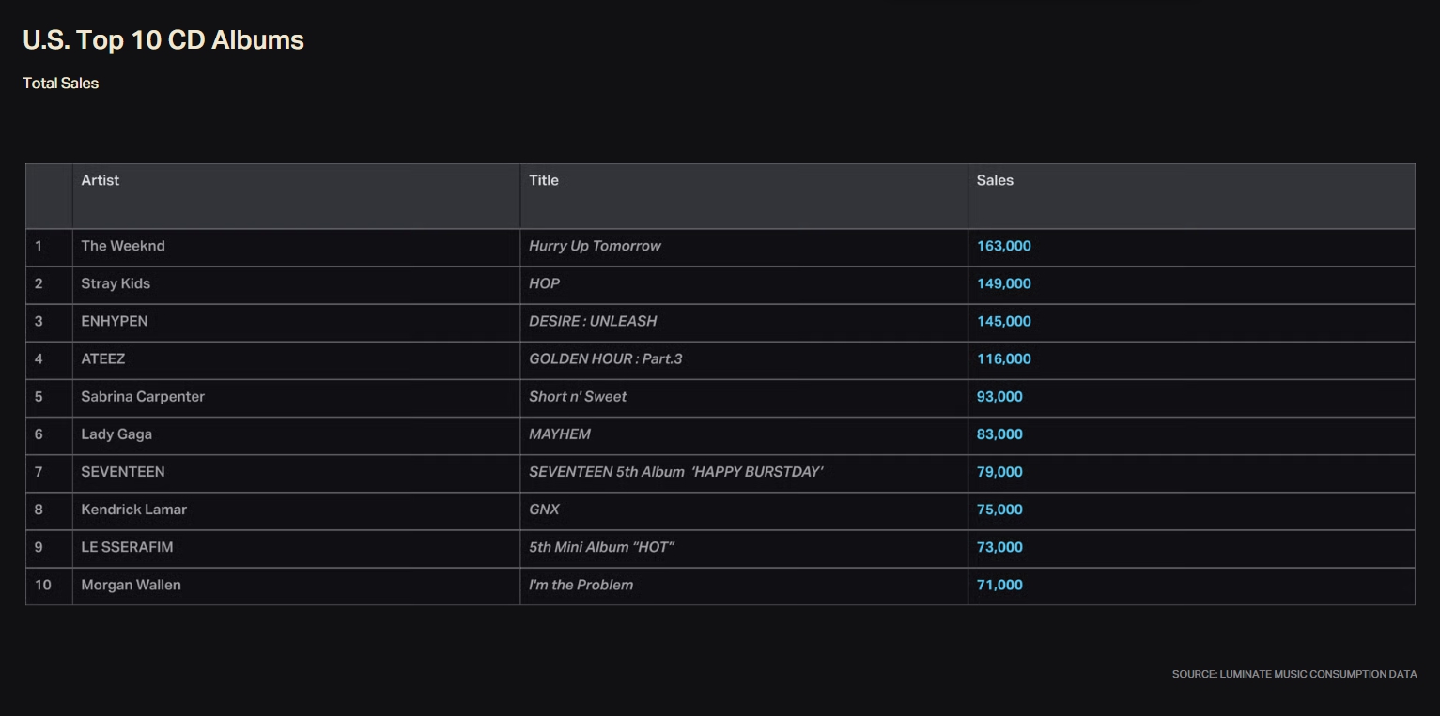Click the Hurry Up Tomorrow title
The height and width of the screenshot is (716, 1440).
tap(595, 246)
